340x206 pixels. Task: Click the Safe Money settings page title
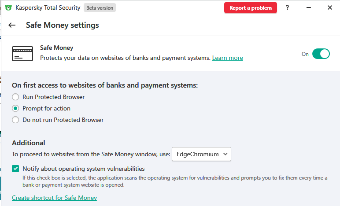pyautogui.click(x=63, y=25)
